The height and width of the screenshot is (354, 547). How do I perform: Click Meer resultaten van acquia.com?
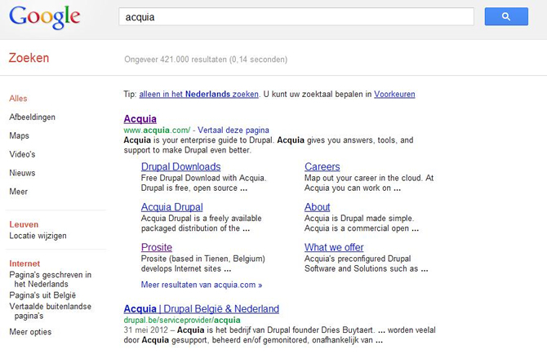coord(202,285)
